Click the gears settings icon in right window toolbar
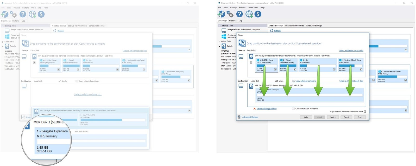The width and height of the screenshot is (416, 166). point(230,14)
